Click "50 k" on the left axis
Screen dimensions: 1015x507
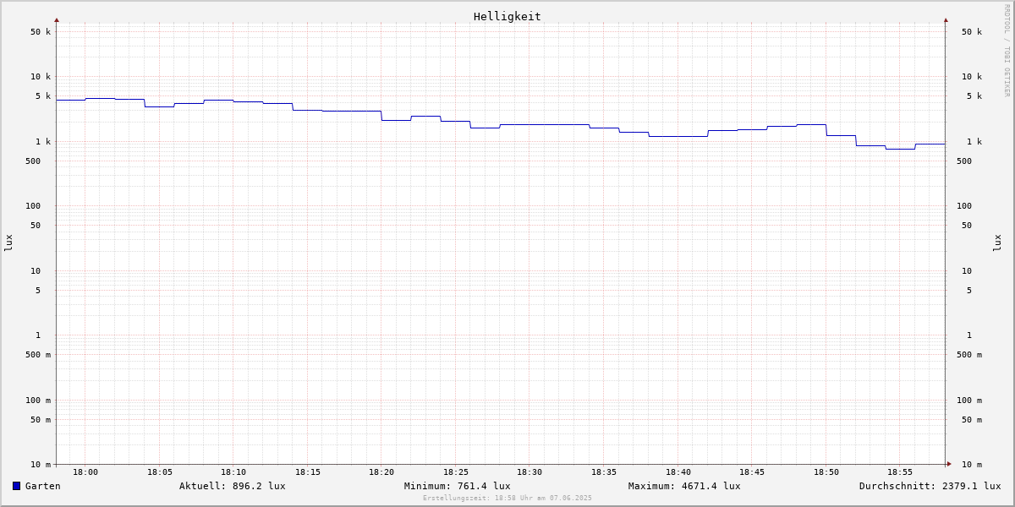(x=41, y=32)
